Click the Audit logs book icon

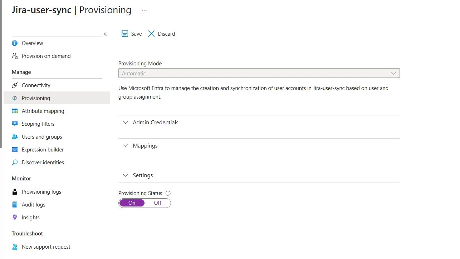pos(15,205)
